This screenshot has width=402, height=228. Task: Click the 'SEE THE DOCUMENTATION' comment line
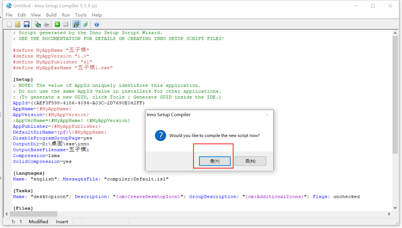119,39
